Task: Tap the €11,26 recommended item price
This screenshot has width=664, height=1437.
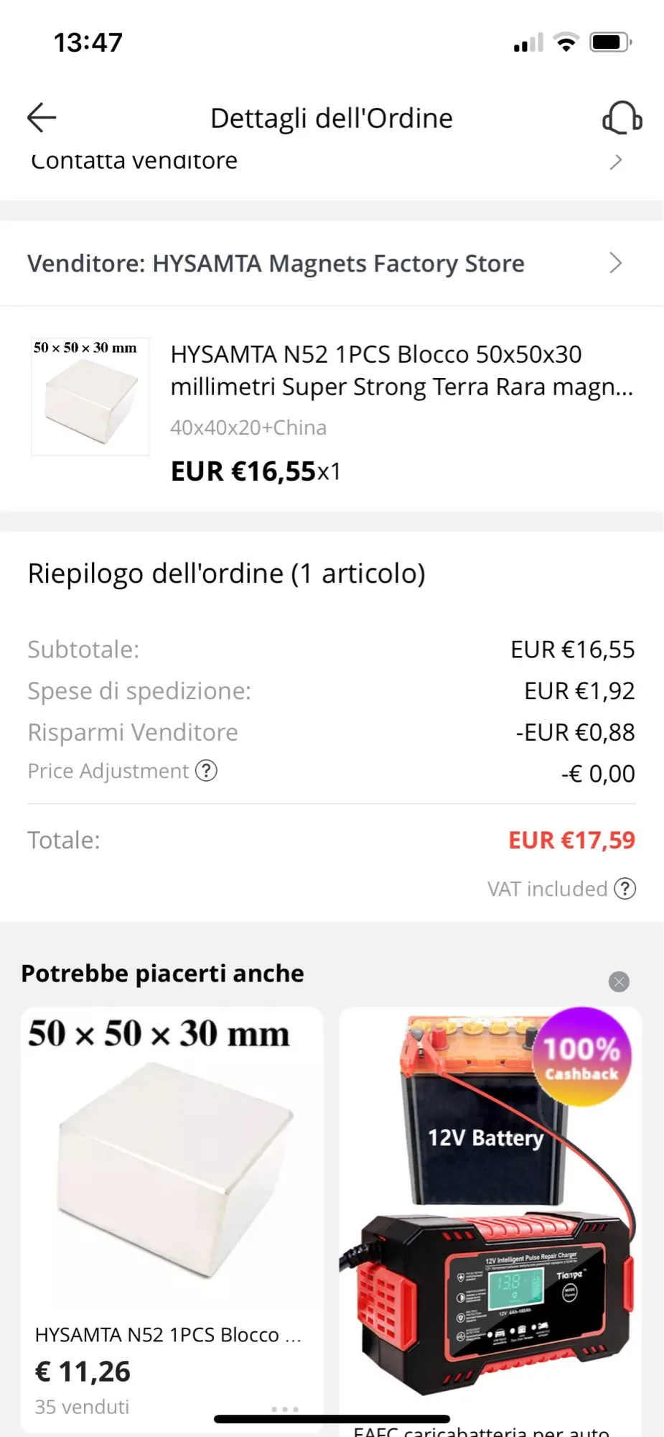Action: click(83, 1372)
